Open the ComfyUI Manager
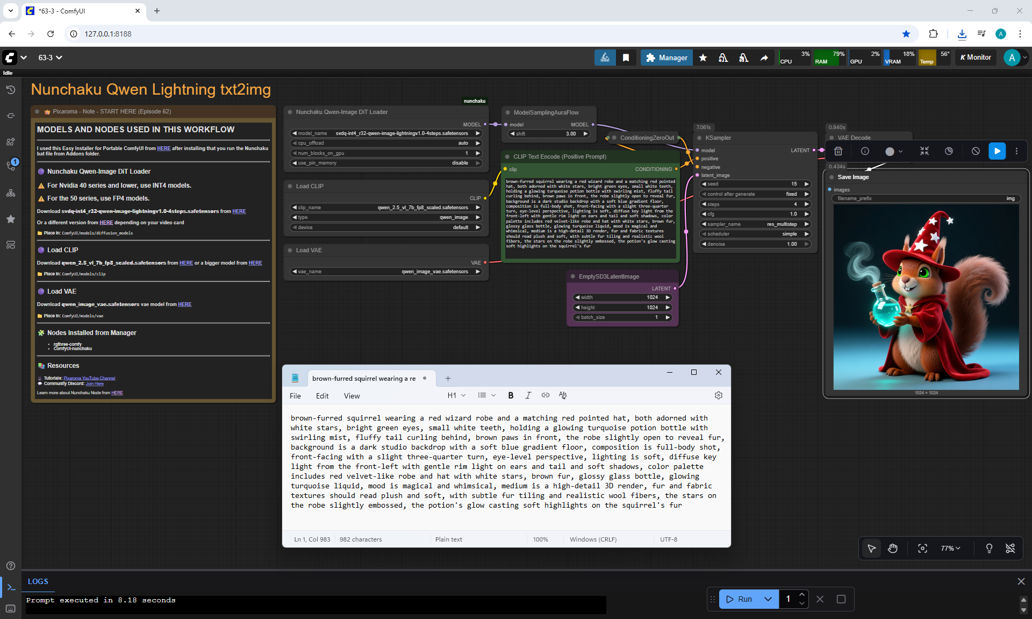 pyautogui.click(x=666, y=58)
